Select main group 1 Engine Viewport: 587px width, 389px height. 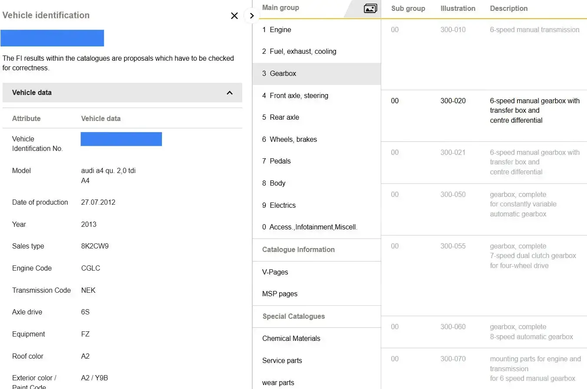(x=317, y=30)
